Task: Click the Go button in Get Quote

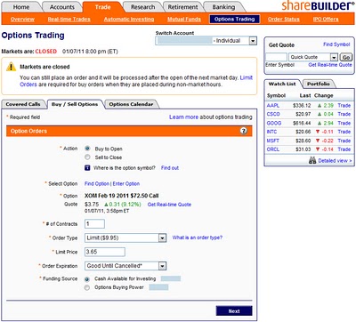Action: point(346,57)
